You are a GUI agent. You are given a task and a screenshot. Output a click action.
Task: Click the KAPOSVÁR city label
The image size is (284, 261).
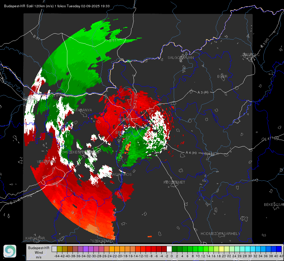pyautogui.click(x=35, y=238)
